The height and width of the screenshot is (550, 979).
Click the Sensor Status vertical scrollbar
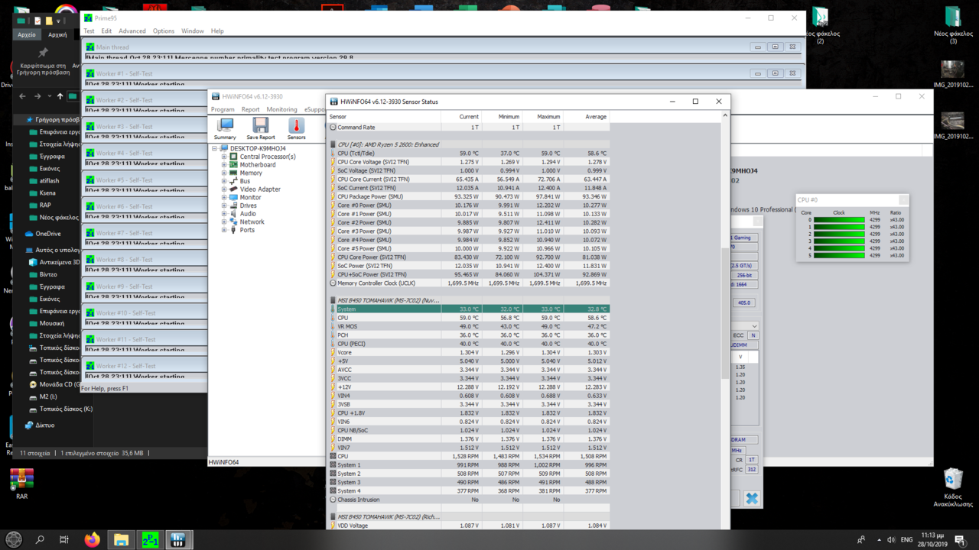[x=725, y=313]
